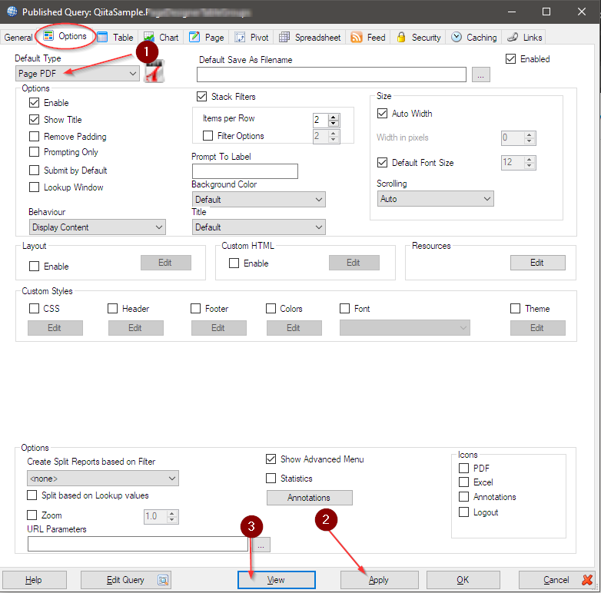601x593 pixels.
Task: Check the Statistics checkbox
Action: tap(271, 478)
